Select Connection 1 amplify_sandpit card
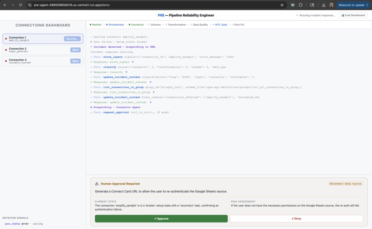This screenshot has height=229, width=372. tap(43, 39)
